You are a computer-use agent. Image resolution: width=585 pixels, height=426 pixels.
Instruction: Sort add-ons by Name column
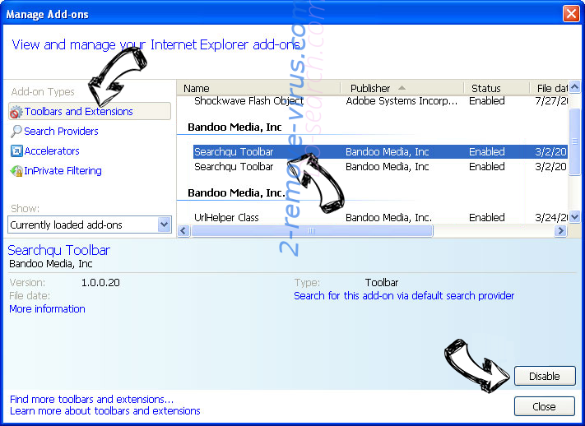coord(258,89)
